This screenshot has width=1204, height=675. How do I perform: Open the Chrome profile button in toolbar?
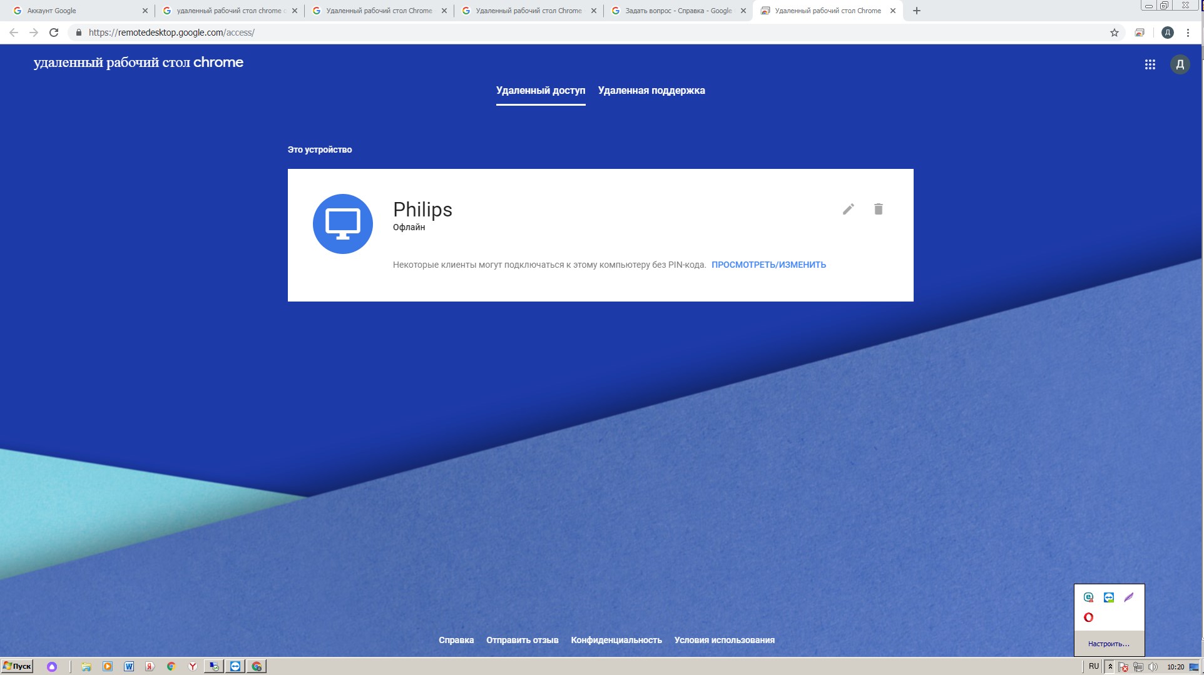click(1167, 33)
